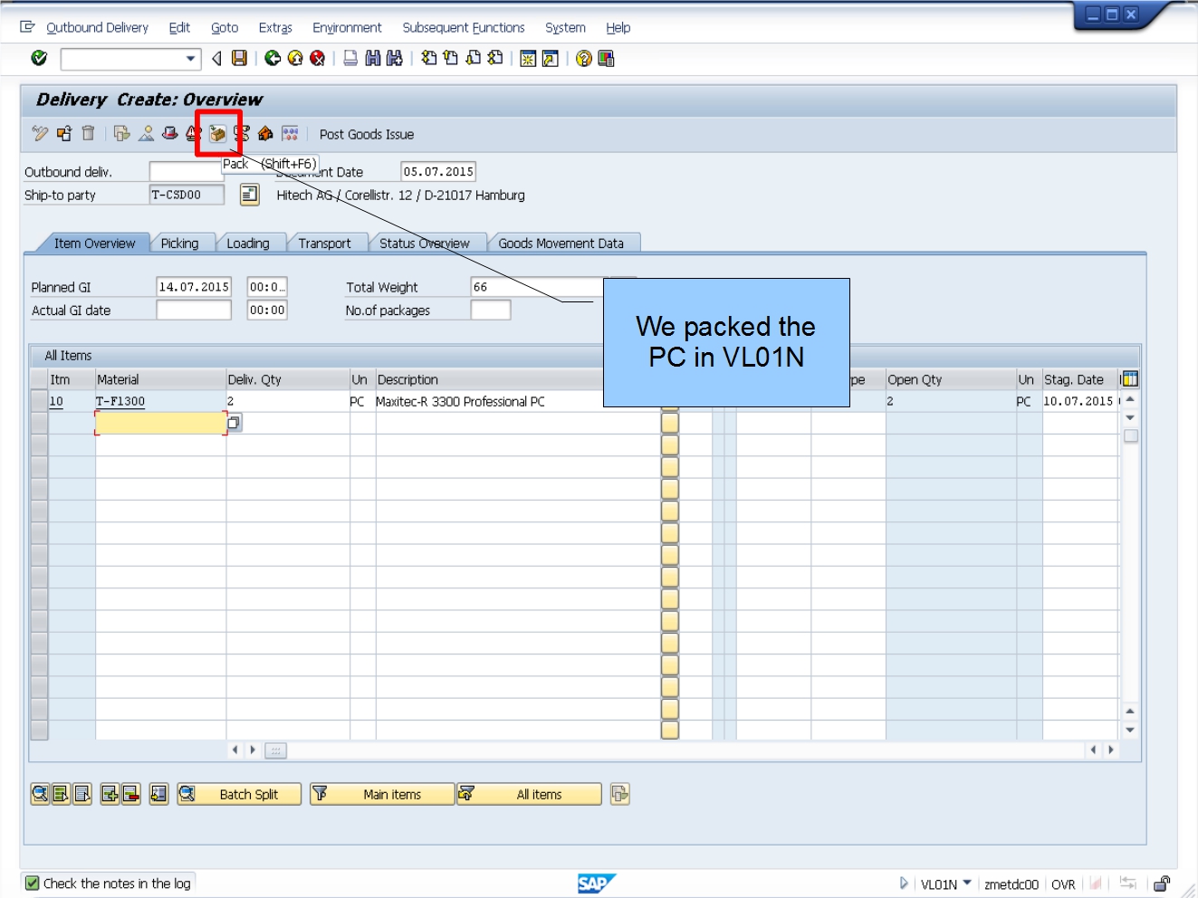Click material T-F1300 in item row

click(x=120, y=401)
